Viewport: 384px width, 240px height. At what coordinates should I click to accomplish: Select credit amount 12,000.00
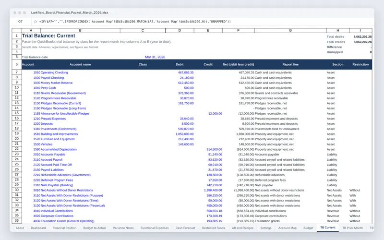click(x=215, y=114)
